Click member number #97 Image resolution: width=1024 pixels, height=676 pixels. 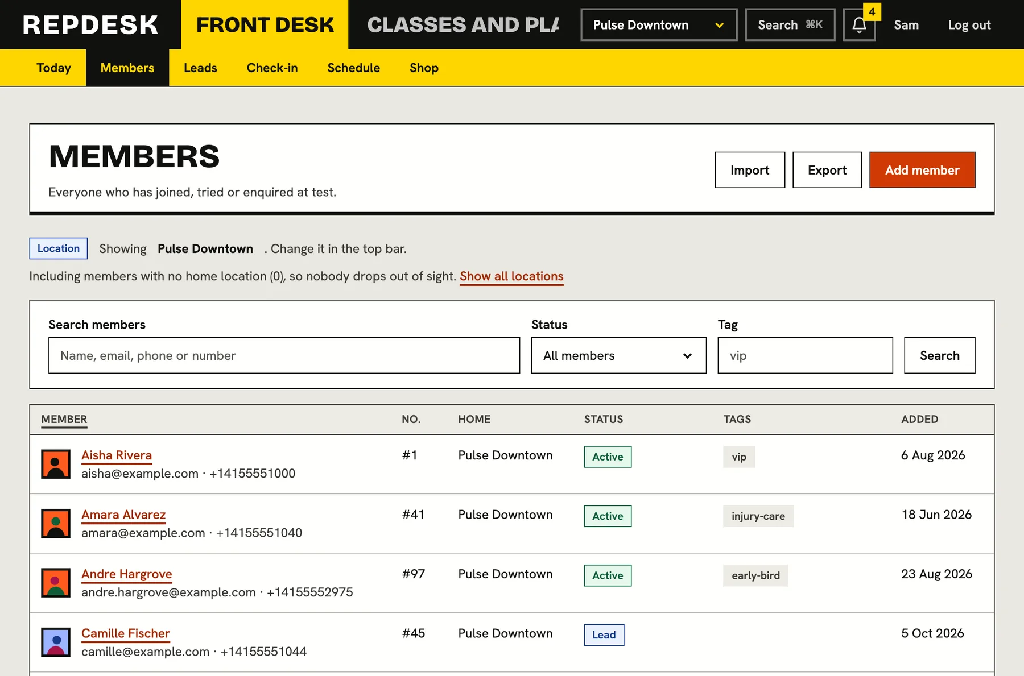click(x=414, y=574)
